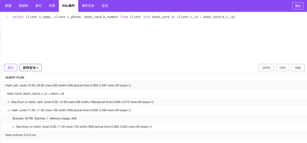Click the 退出 logout button
307x143 pixels.
(x=298, y=6)
